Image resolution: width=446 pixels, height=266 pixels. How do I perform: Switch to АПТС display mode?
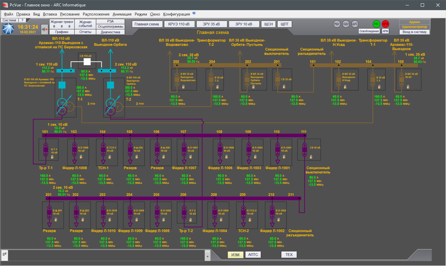tap(253, 255)
